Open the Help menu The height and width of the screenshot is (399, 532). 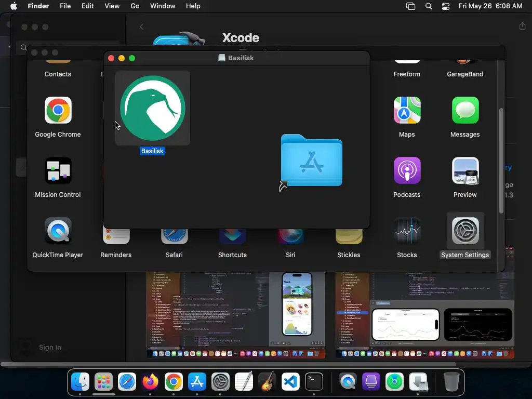[193, 6]
